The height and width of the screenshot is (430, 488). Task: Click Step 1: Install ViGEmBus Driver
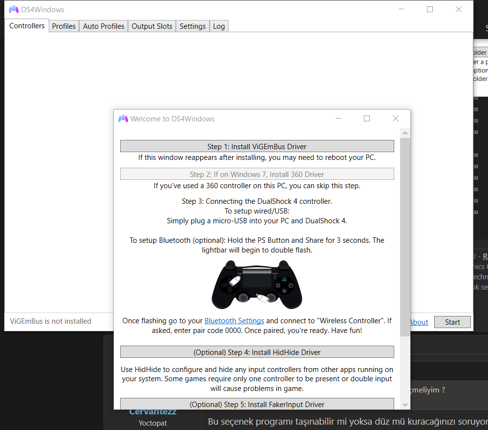pyautogui.click(x=257, y=146)
